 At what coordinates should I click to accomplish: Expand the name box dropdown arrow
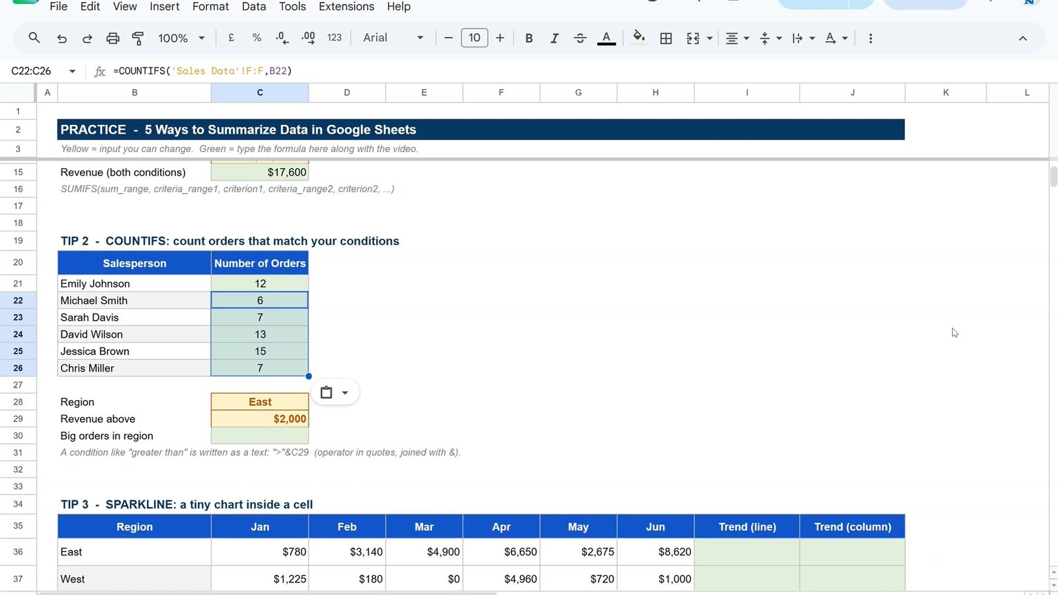pyautogui.click(x=72, y=71)
